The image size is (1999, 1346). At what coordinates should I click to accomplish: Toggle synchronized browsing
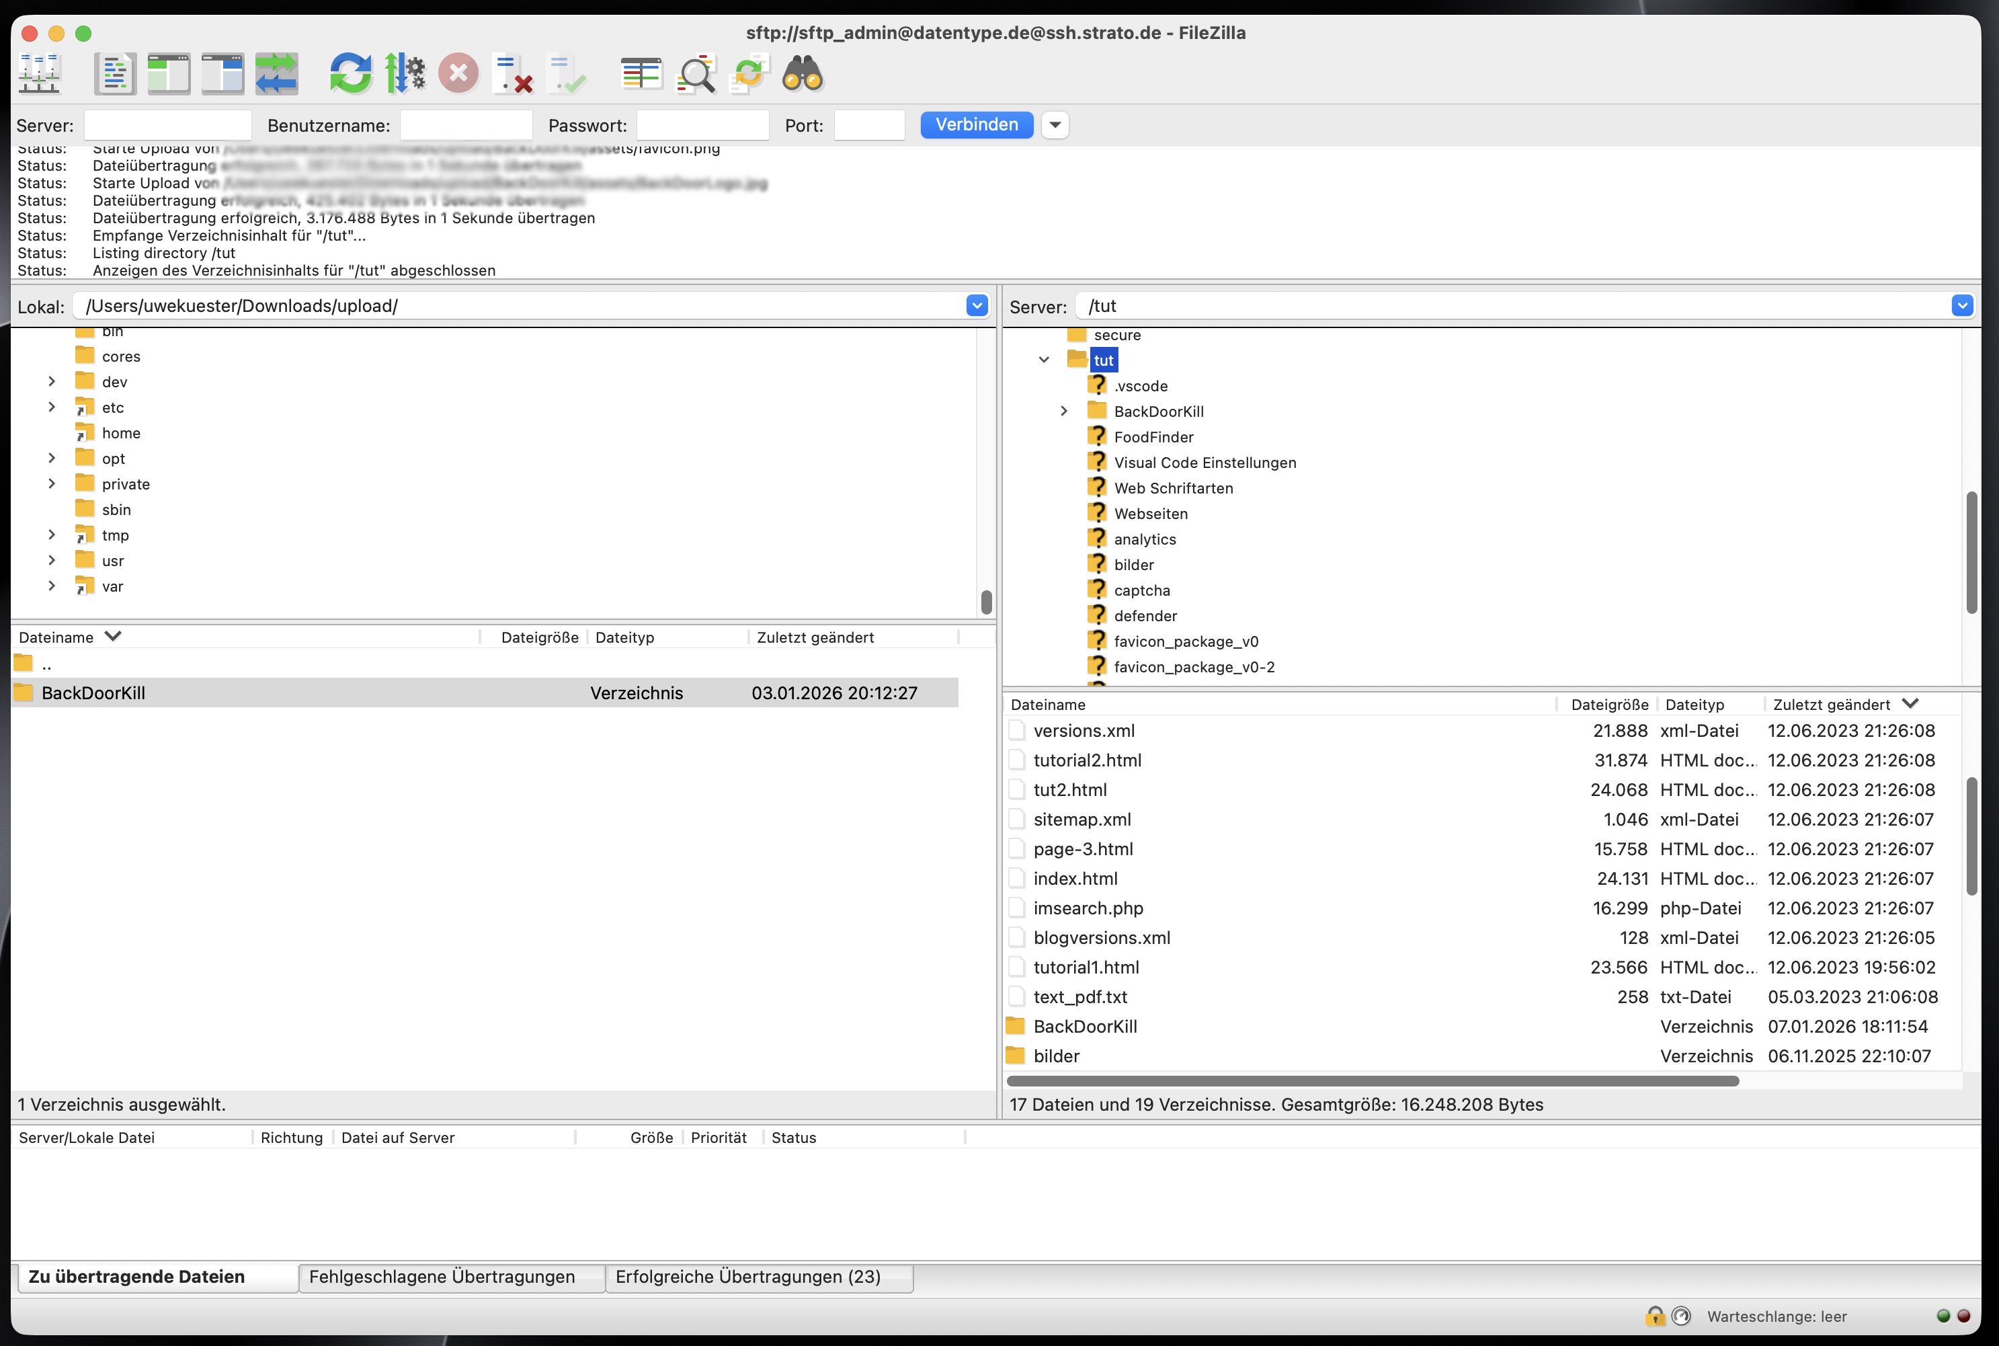pyautogui.click(x=747, y=74)
